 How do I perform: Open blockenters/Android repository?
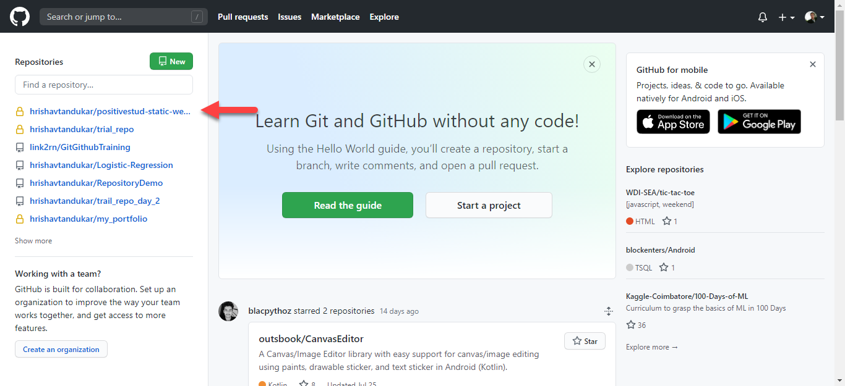pyautogui.click(x=661, y=250)
